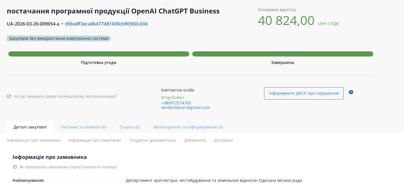
Task: Open the 'Документи' section link
Action: pos(195,140)
